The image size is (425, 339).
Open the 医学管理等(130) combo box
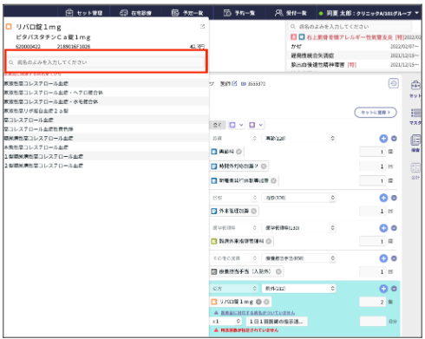(298, 228)
